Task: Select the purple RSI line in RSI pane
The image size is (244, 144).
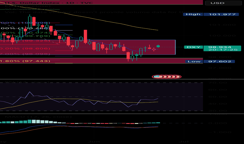Action: 81,99
